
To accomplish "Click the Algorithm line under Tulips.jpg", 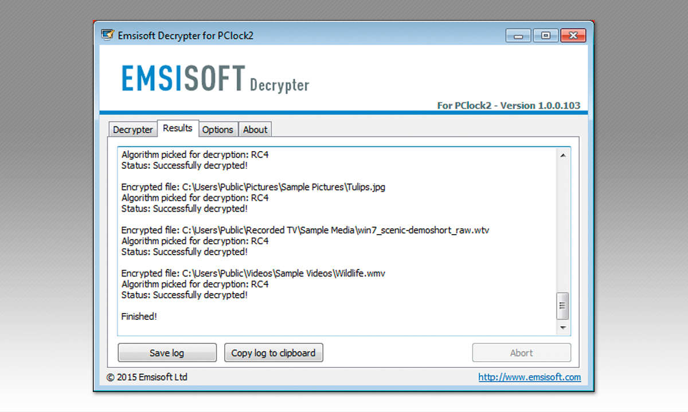I will point(195,198).
